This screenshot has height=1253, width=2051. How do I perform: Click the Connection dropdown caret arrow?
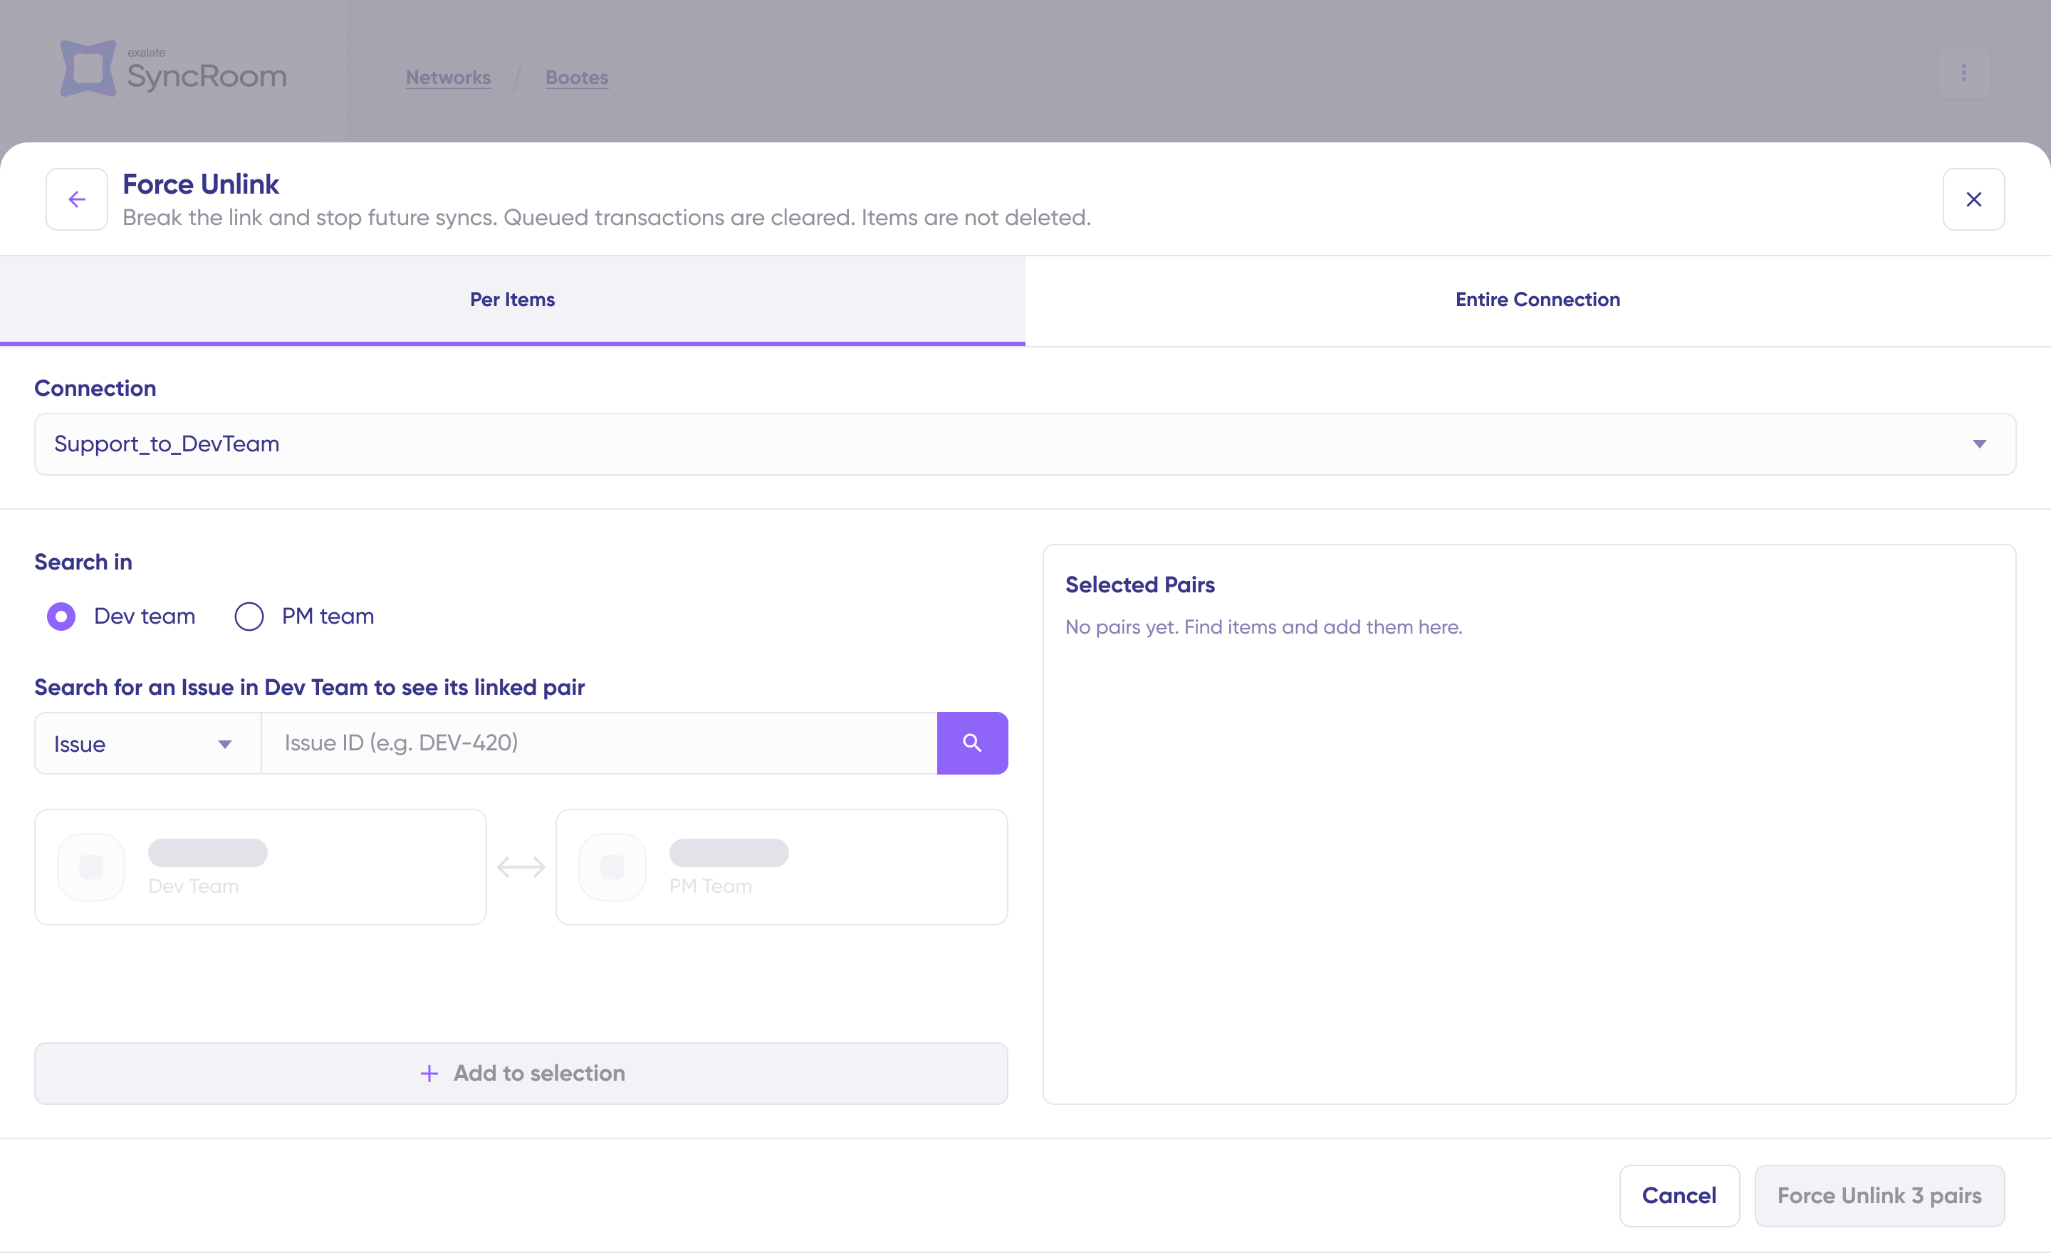(x=1979, y=444)
